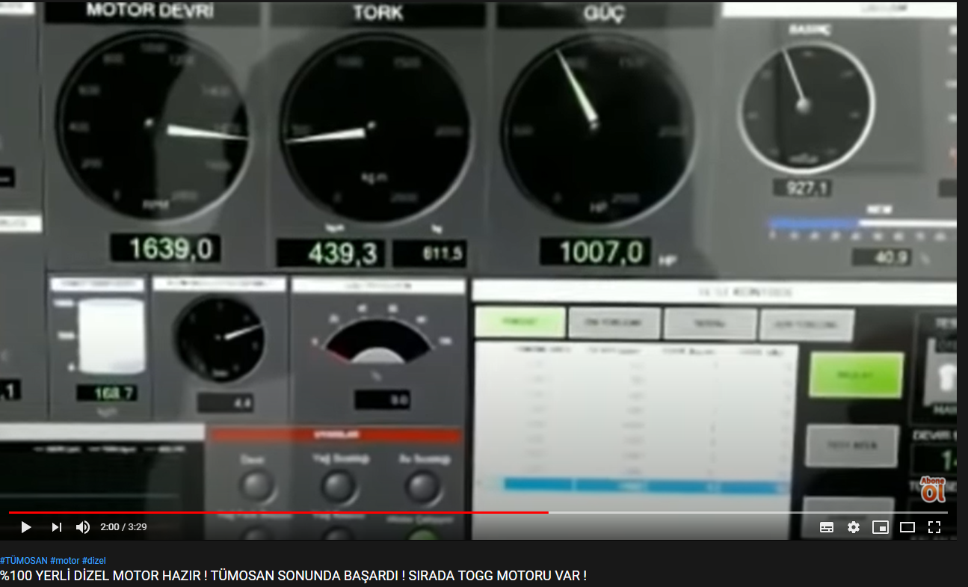Toggle subtitles/closed captions
This screenshot has width=968, height=587.
tap(827, 527)
